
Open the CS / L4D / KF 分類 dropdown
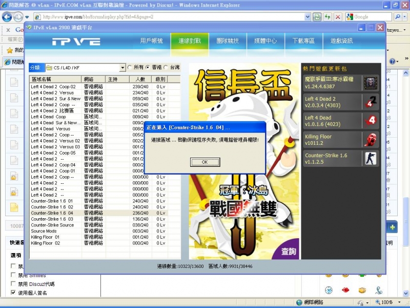(122, 67)
